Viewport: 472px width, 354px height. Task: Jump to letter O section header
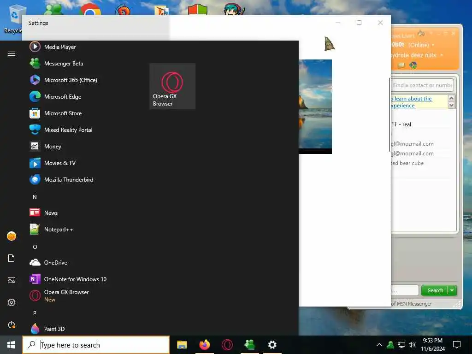[x=35, y=247]
